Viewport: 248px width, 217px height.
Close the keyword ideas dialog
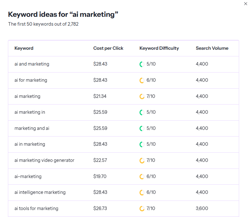(x=245, y=3)
